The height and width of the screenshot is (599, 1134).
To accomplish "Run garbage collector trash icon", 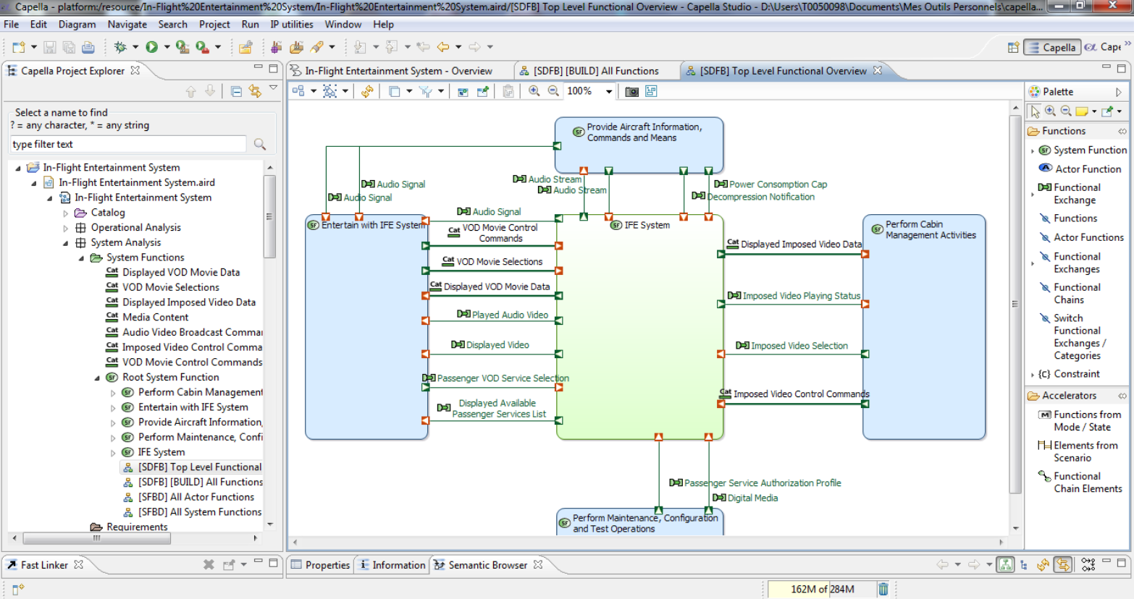I will click(x=883, y=589).
